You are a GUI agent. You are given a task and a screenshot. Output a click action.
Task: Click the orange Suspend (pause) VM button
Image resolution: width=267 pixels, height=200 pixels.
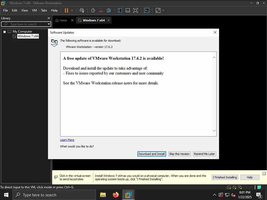coord(66,10)
